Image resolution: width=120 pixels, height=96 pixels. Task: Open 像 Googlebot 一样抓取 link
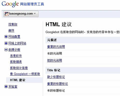click(x=25, y=74)
